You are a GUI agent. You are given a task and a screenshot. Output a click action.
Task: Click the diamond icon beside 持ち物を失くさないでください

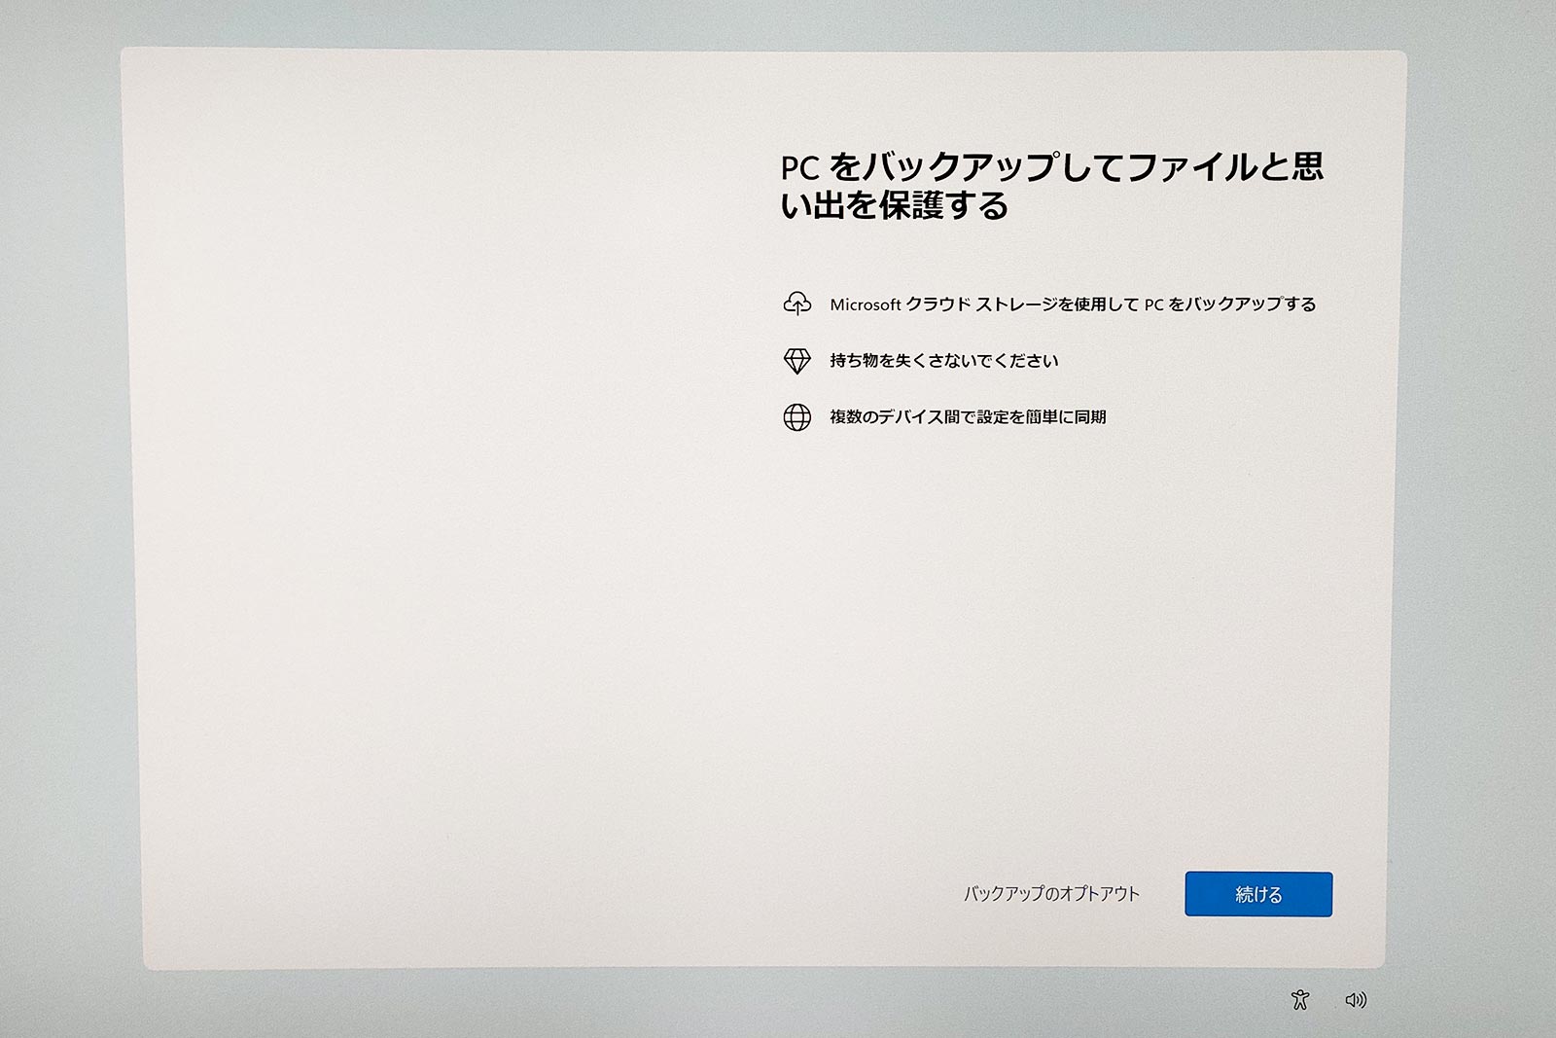796,361
